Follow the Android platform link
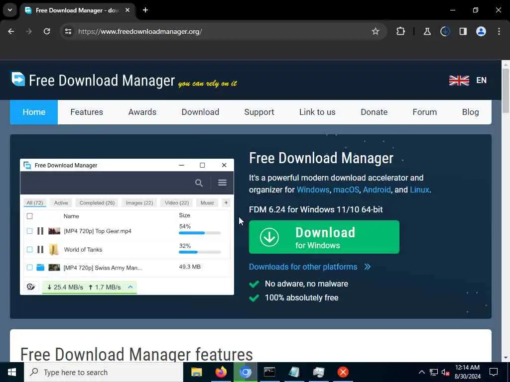Image resolution: width=510 pixels, height=382 pixels. pyautogui.click(x=377, y=190)
